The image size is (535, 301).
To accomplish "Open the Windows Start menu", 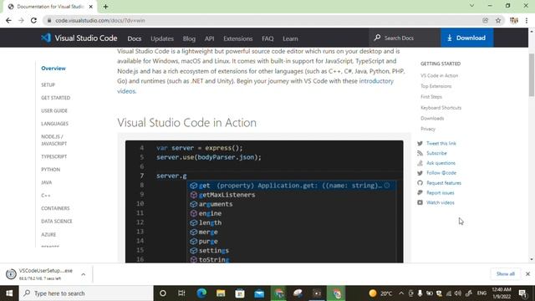I will point(9,293).
